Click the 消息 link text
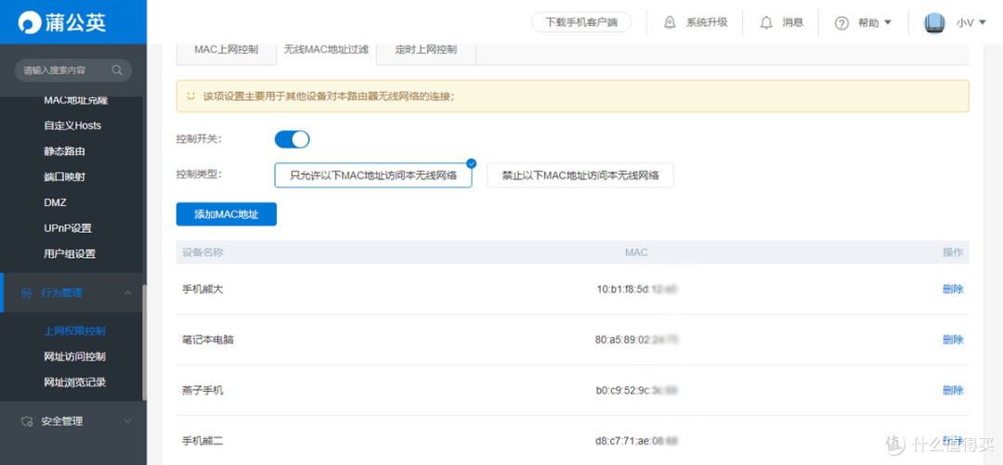This screenshot has height=465, width=1003. (792, 22)
